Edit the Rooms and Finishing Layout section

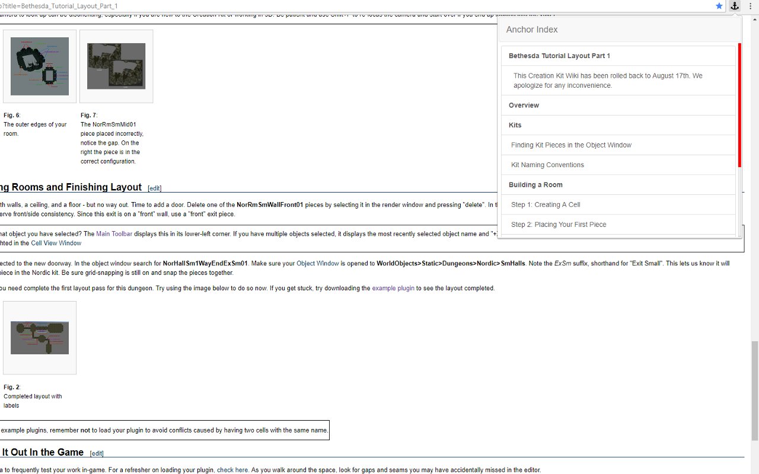[154, 188]
